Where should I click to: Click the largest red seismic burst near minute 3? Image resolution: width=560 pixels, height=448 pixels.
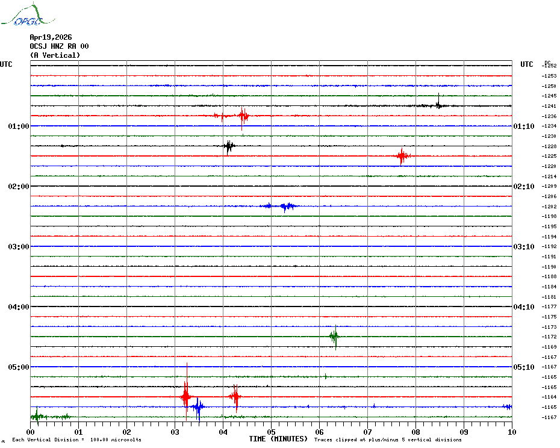pyautogui.click(x=186, y=395)
